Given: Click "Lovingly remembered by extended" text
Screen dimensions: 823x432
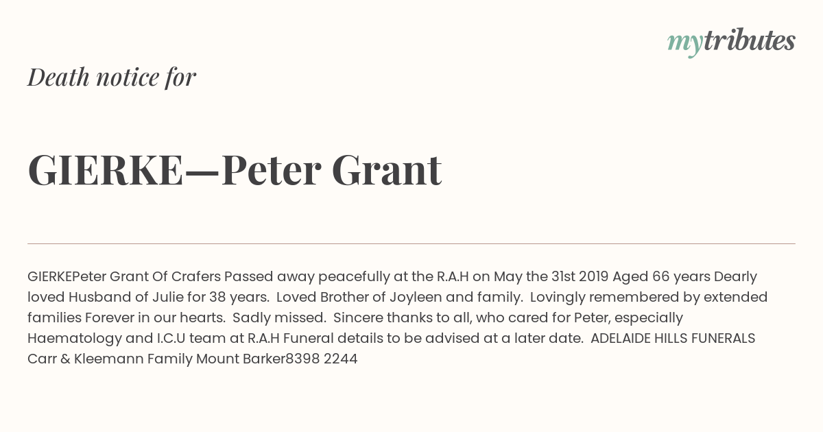Looking at the screenshot, I should click(648, 297).
